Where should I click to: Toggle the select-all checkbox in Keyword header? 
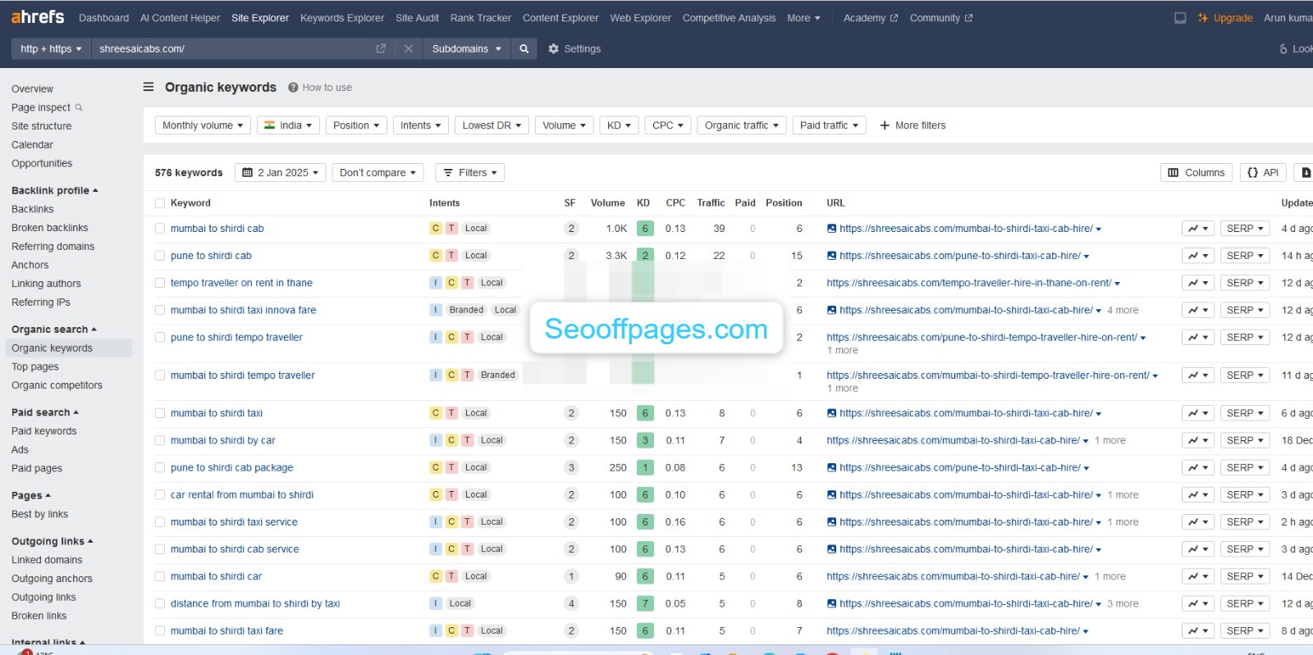[160, 203]
